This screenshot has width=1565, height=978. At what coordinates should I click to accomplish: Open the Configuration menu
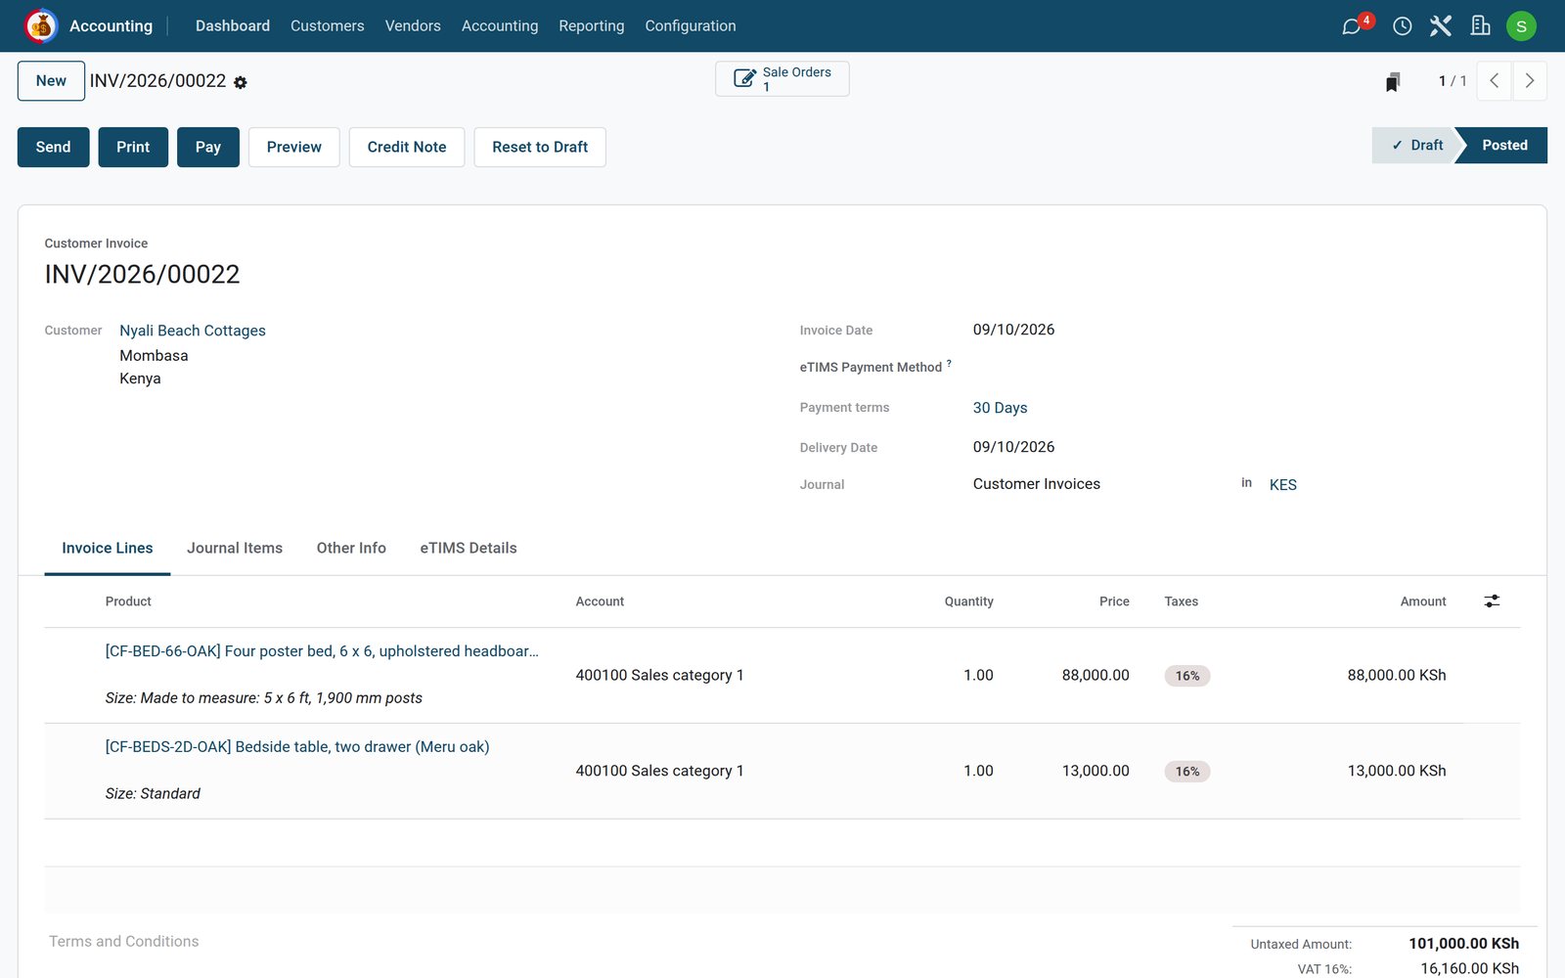[x=691, y=26]
